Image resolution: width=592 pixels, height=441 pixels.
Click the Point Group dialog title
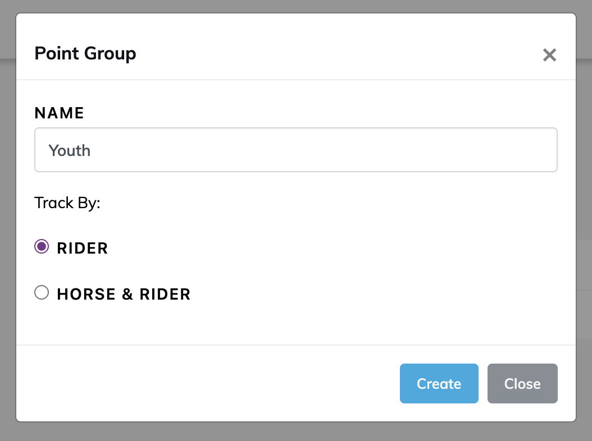(x=85, y=53)
